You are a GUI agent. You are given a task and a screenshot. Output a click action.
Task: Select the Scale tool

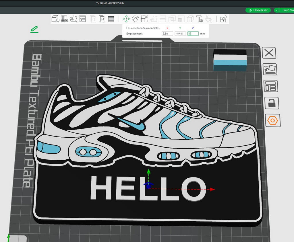[x=144, y=19]
